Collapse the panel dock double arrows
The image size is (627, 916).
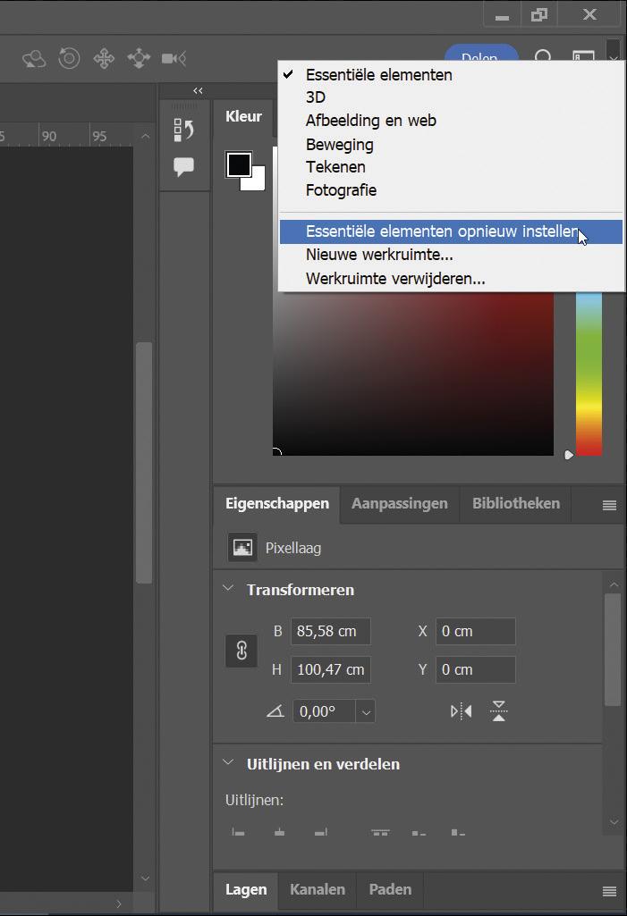click(198, 90)
